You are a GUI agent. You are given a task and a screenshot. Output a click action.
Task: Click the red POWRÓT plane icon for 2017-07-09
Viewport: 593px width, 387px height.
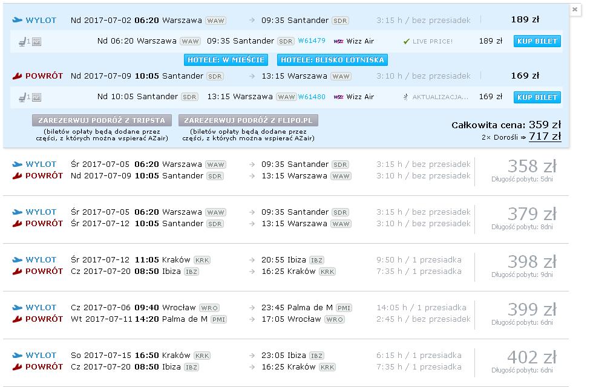click(x=18, y=76)
